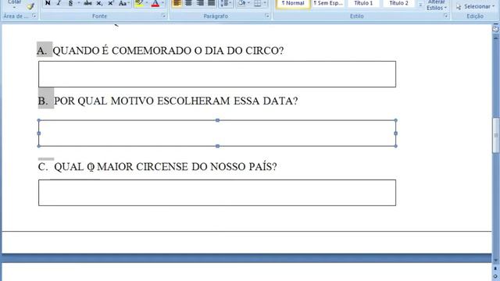Click the answer box under question A
The height and width of the screenshot is (281, 500).
(217, 74)
